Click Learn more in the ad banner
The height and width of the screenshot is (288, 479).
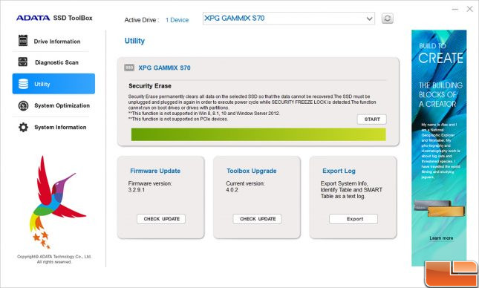click(x=441, y=238)
